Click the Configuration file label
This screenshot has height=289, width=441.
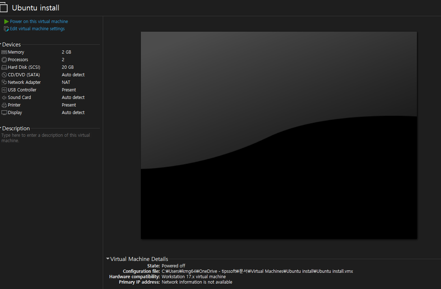(141, 271)
